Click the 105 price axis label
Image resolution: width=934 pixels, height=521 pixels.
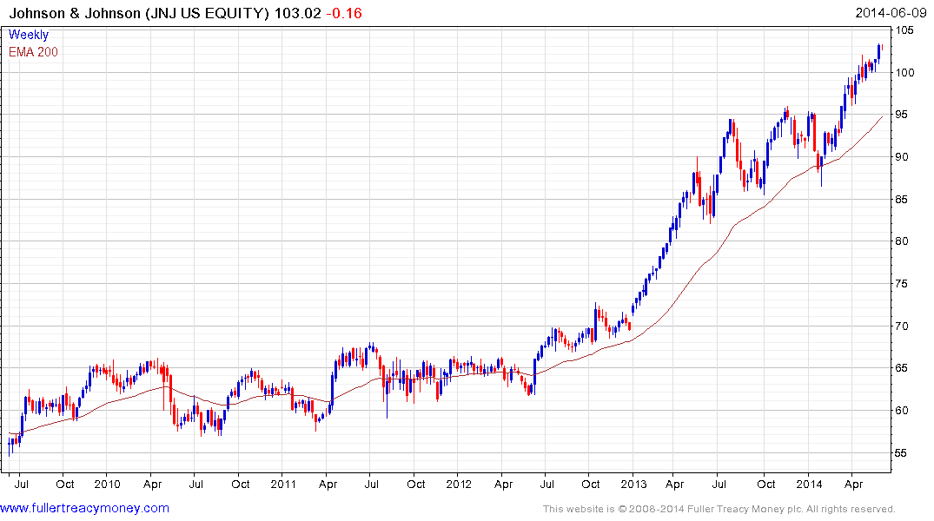point(904,30)
